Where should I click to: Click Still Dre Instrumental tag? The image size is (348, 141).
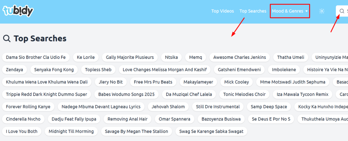coord(218,107)
